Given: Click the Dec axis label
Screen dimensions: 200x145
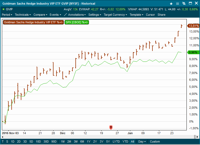Looking at the screenshot, I should (x=63, y=133).
